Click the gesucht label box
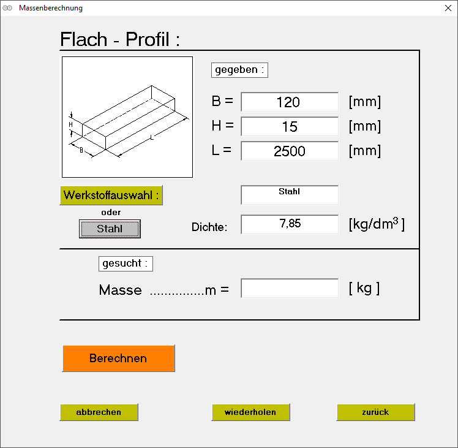This screenshot has width=458, height=448. pos(126,264)
